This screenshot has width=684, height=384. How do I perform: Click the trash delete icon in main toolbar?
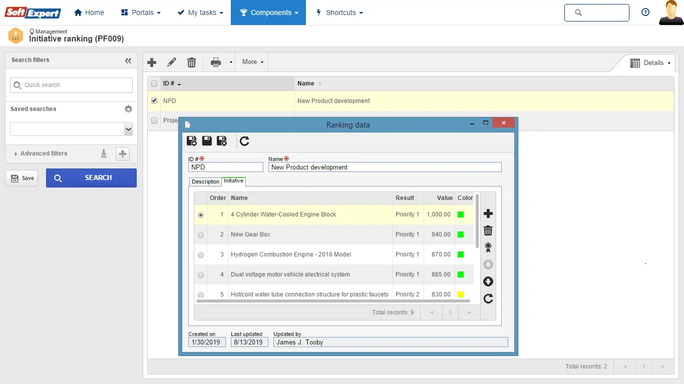(191, 62)
